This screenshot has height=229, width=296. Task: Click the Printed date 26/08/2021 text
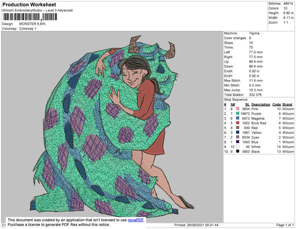(x=196, y=225)
